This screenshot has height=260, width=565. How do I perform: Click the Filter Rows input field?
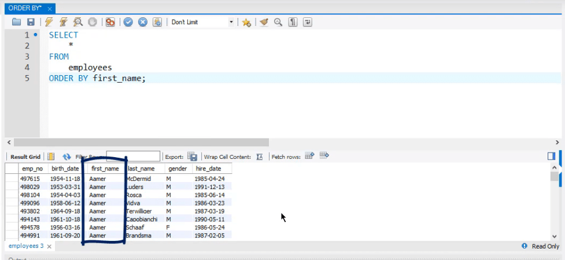tap(133, 157)
